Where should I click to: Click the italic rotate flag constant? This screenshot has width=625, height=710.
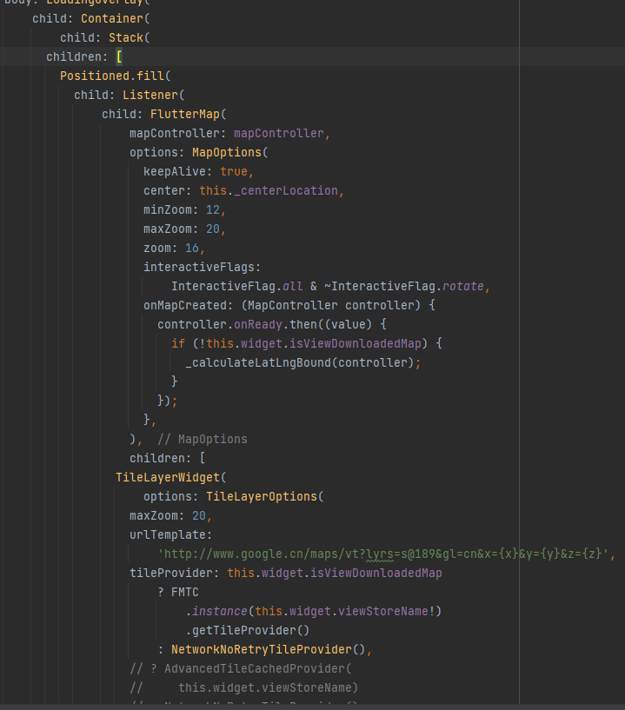pos(462,286)
